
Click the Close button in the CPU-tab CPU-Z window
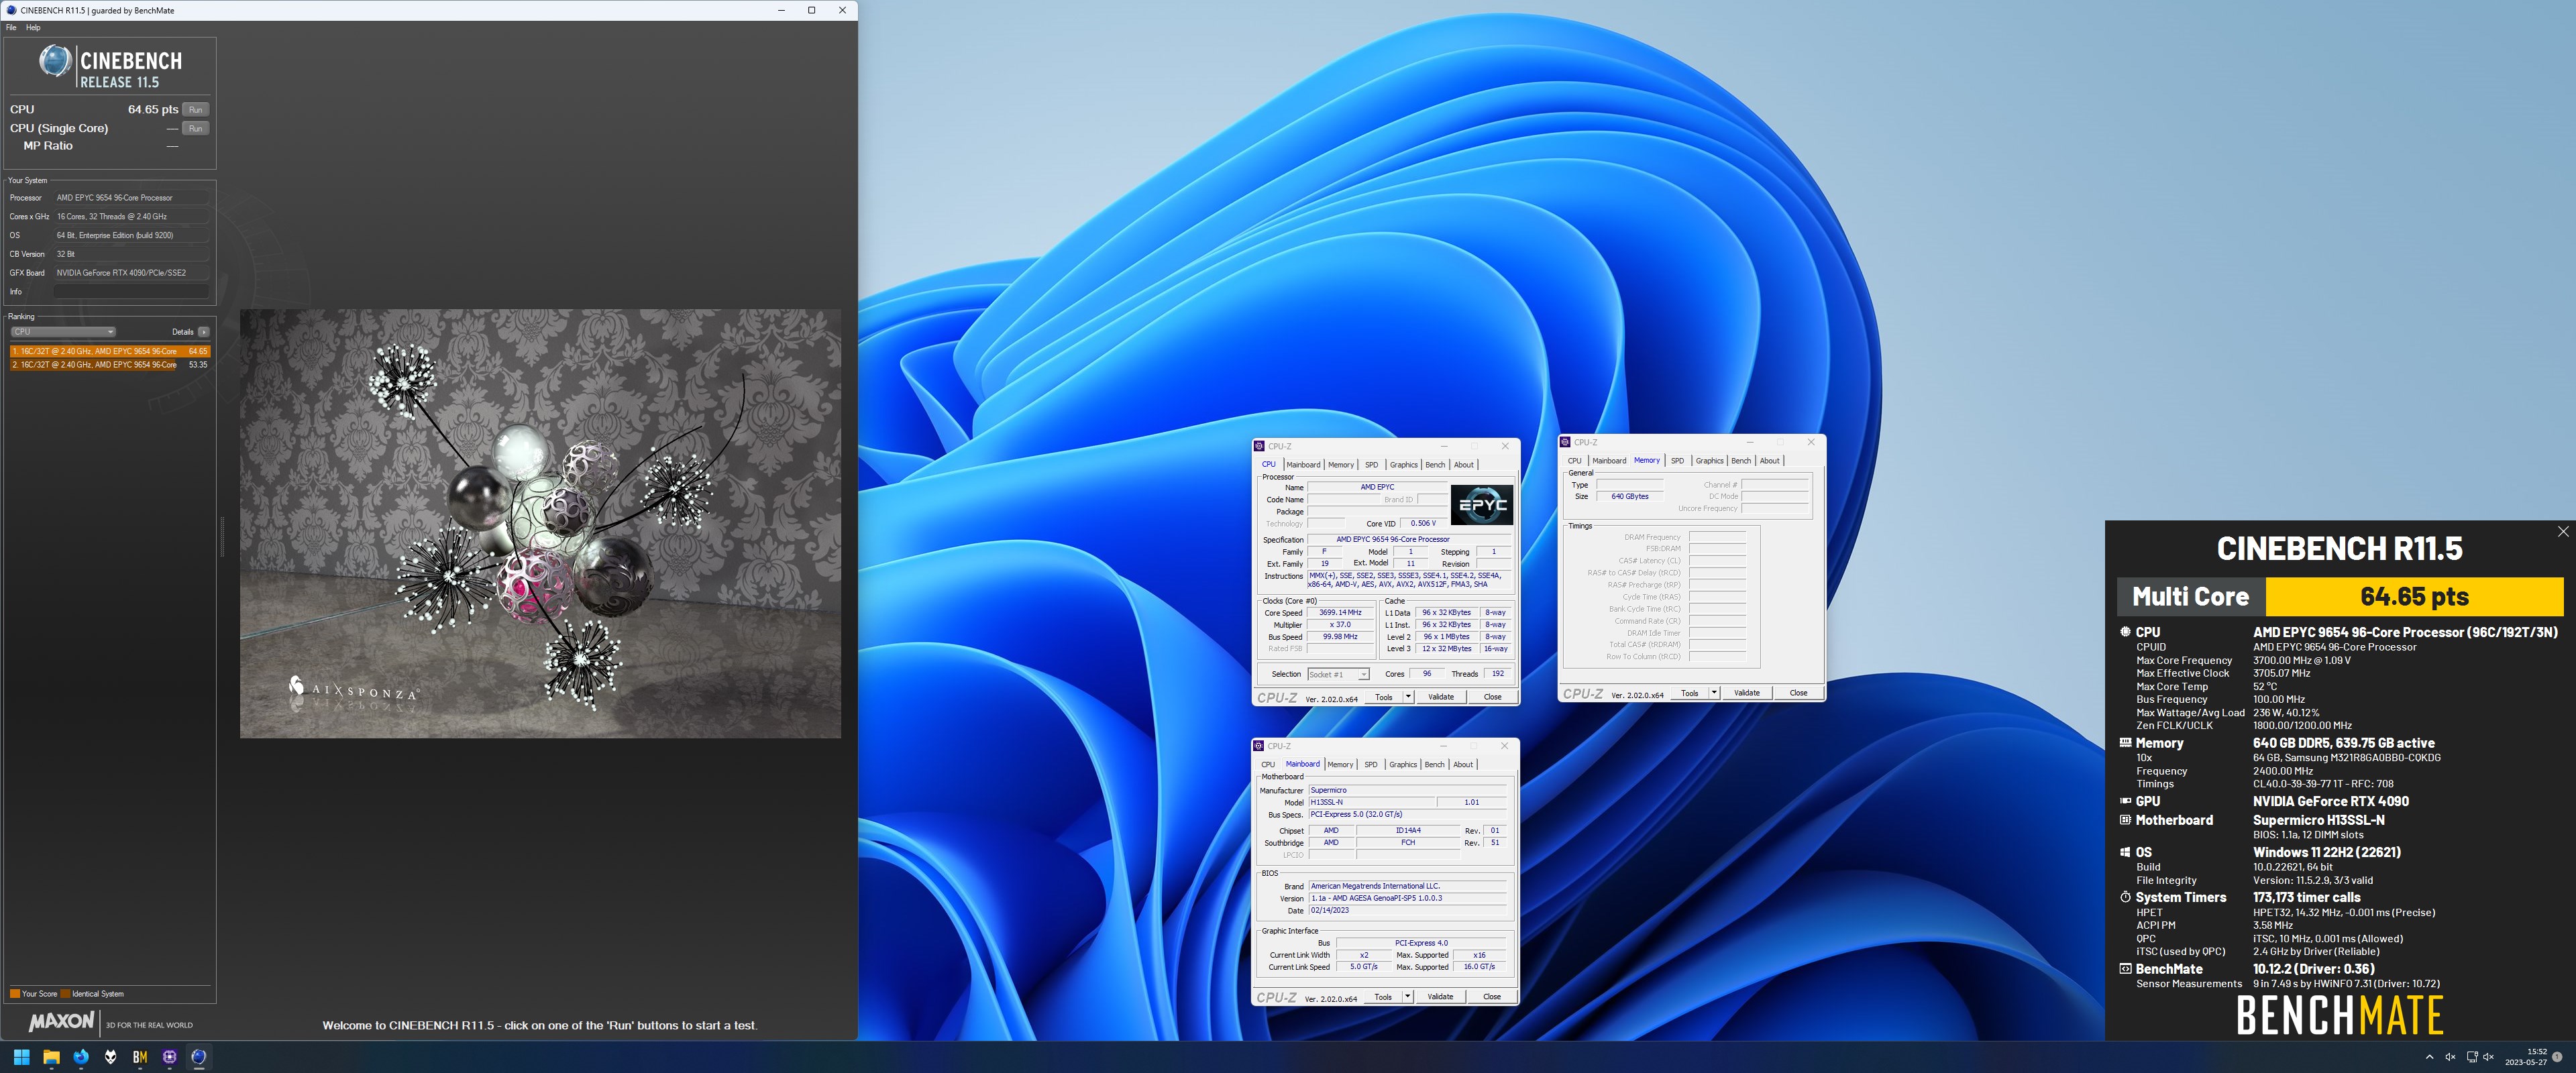[x=1492, y=697]
